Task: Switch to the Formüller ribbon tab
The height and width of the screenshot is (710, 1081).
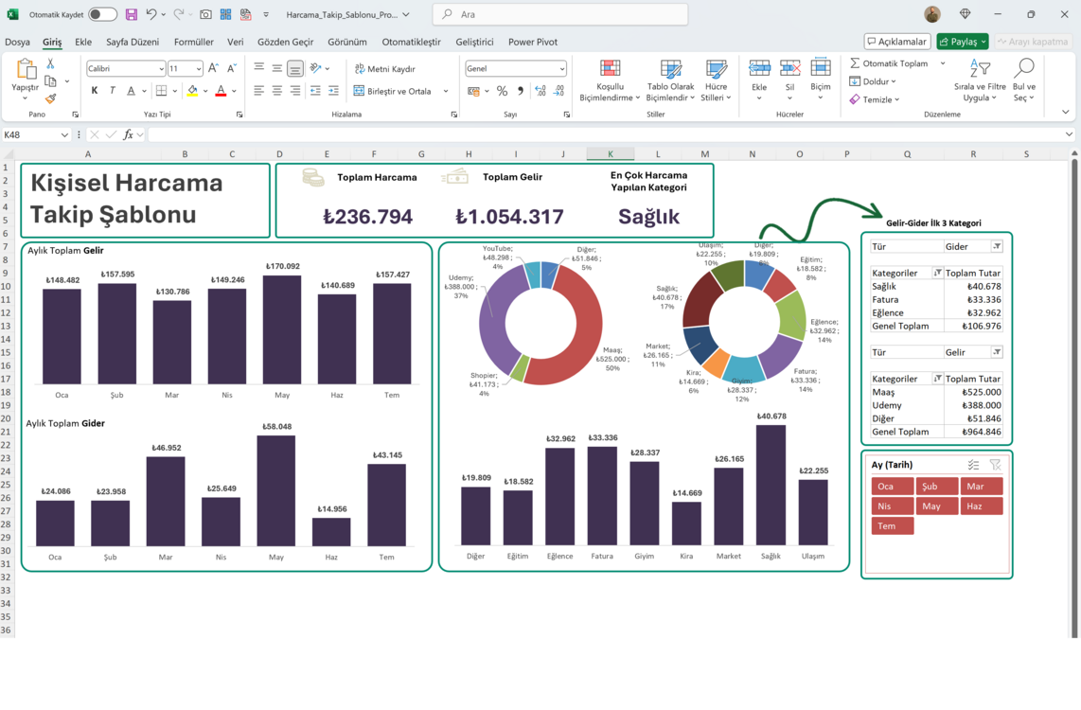Action: click(194, 42)
